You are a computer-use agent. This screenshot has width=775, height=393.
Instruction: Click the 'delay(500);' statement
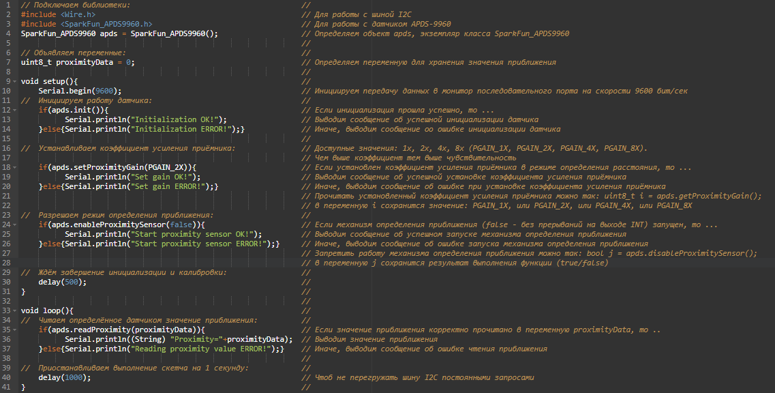coord(62,282)
